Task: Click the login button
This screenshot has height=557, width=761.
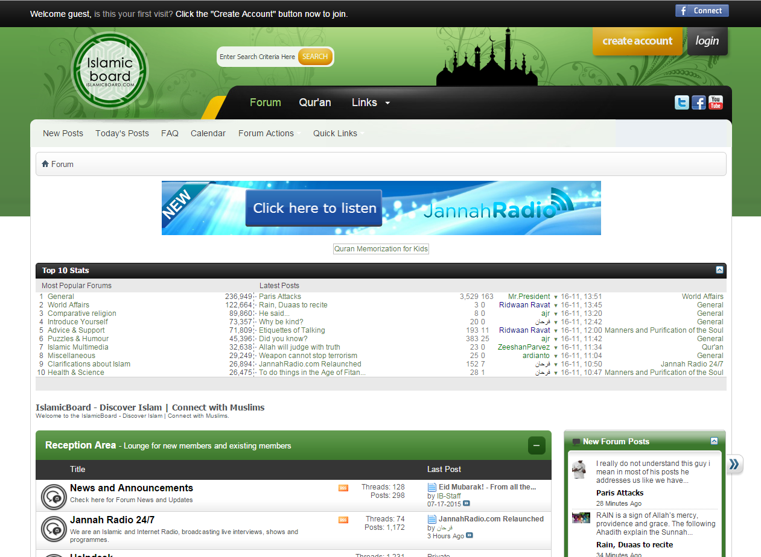Action: click(707, 41)
